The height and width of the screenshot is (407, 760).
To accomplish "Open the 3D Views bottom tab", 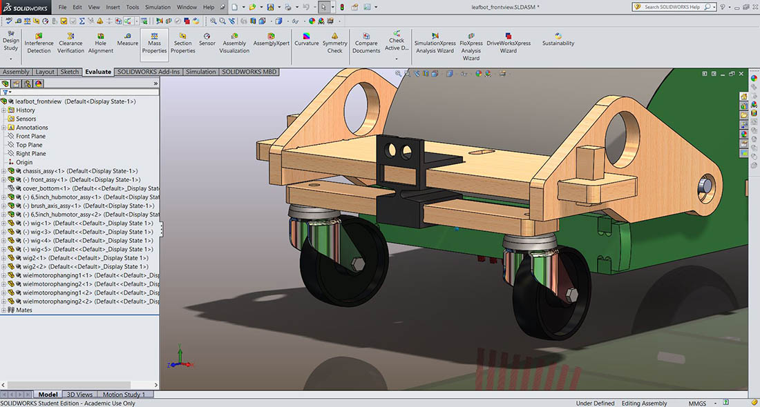I will [x=79, y=395].
